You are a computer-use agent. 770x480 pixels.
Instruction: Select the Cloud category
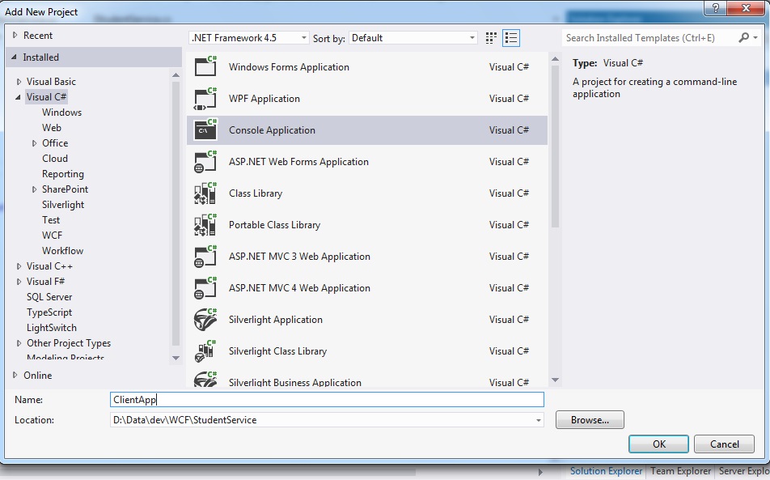[55, 158]
